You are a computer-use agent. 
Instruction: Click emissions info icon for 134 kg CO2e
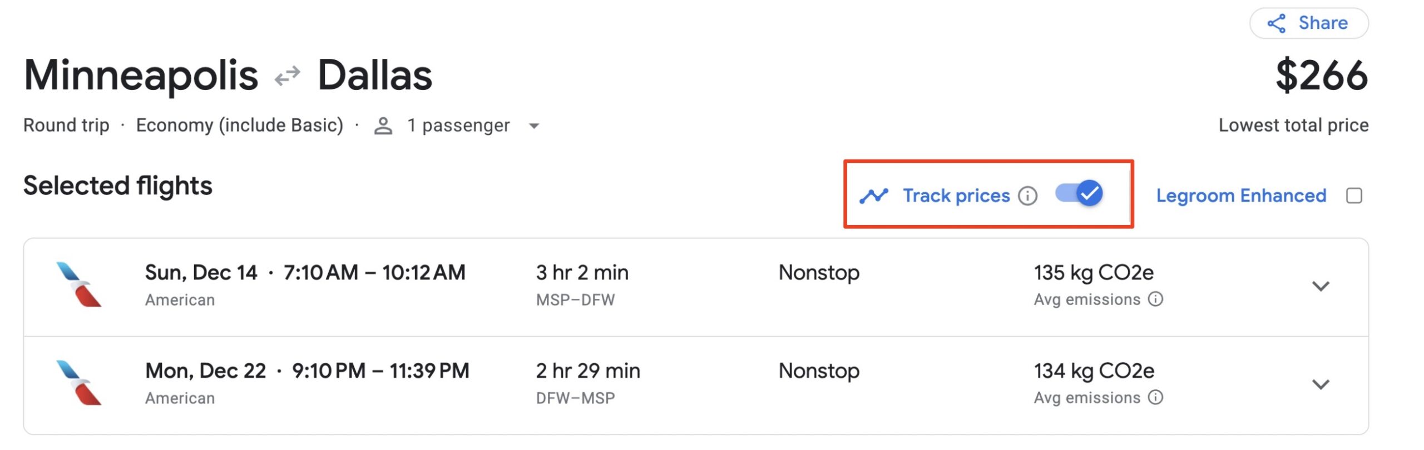point(1155,398)
